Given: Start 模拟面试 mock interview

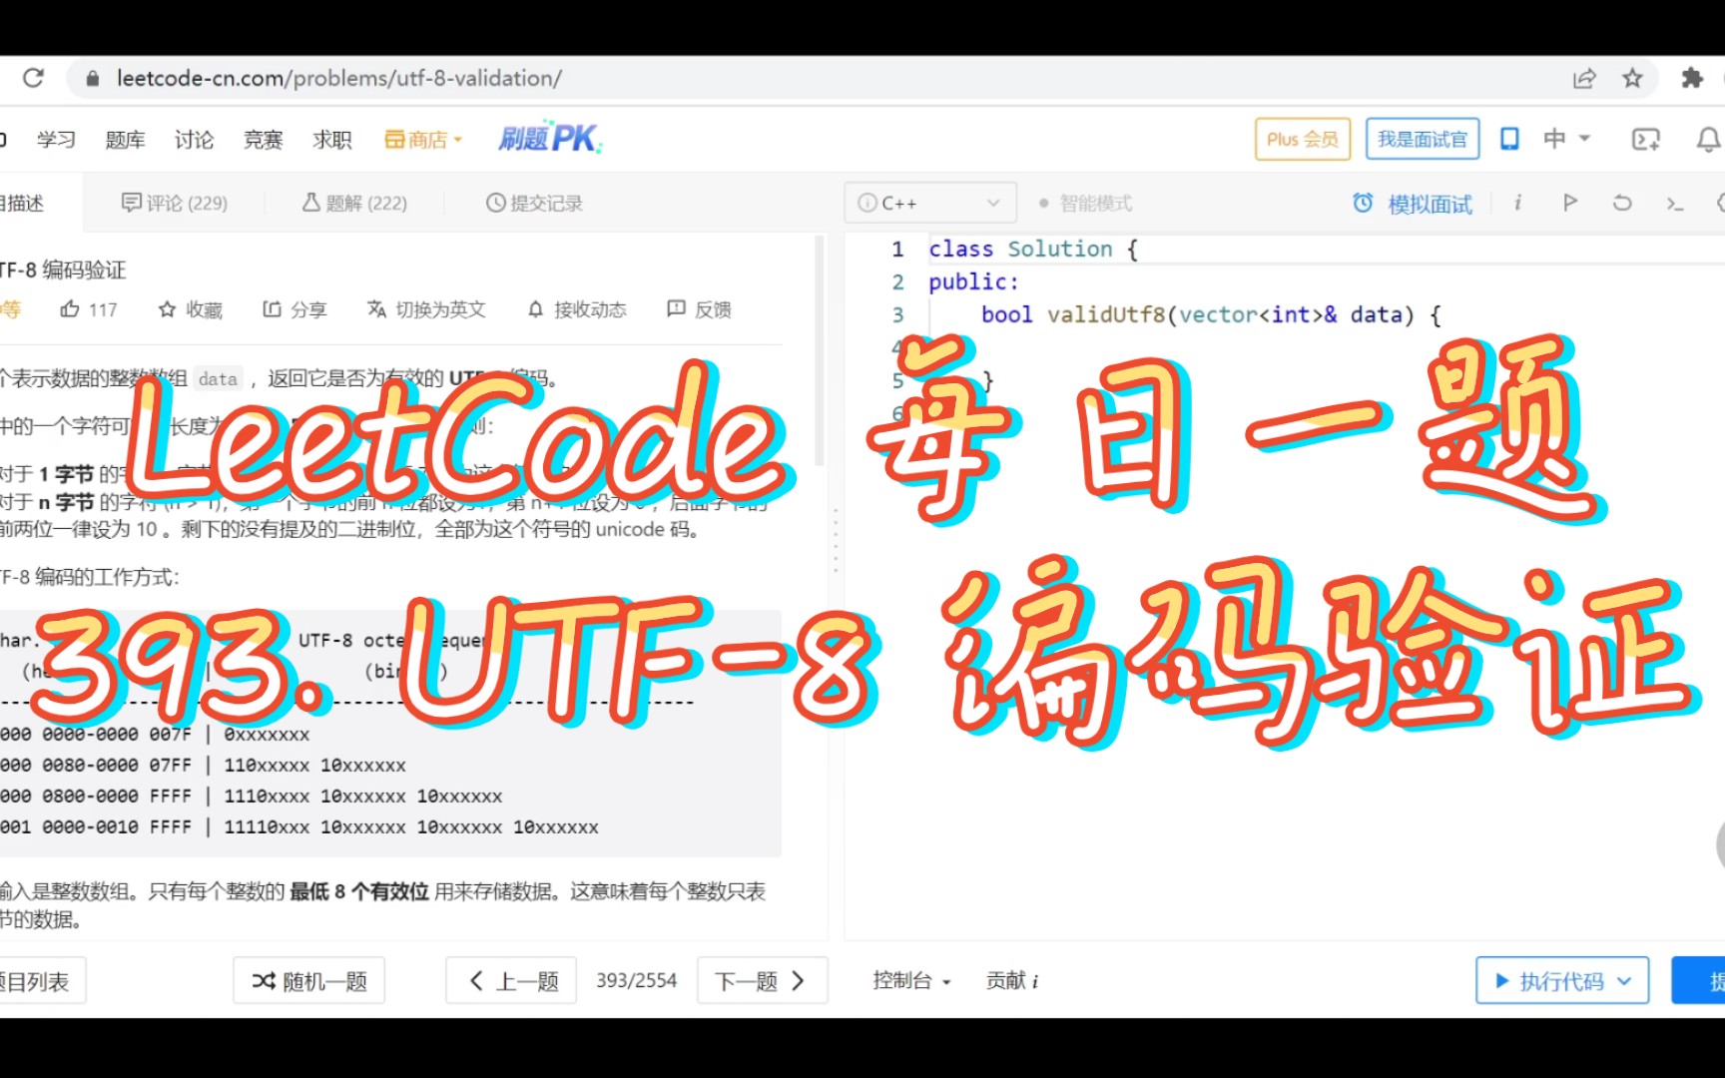Looking at the screenshot, I should pyautogui.click(x=1413, y=204).
